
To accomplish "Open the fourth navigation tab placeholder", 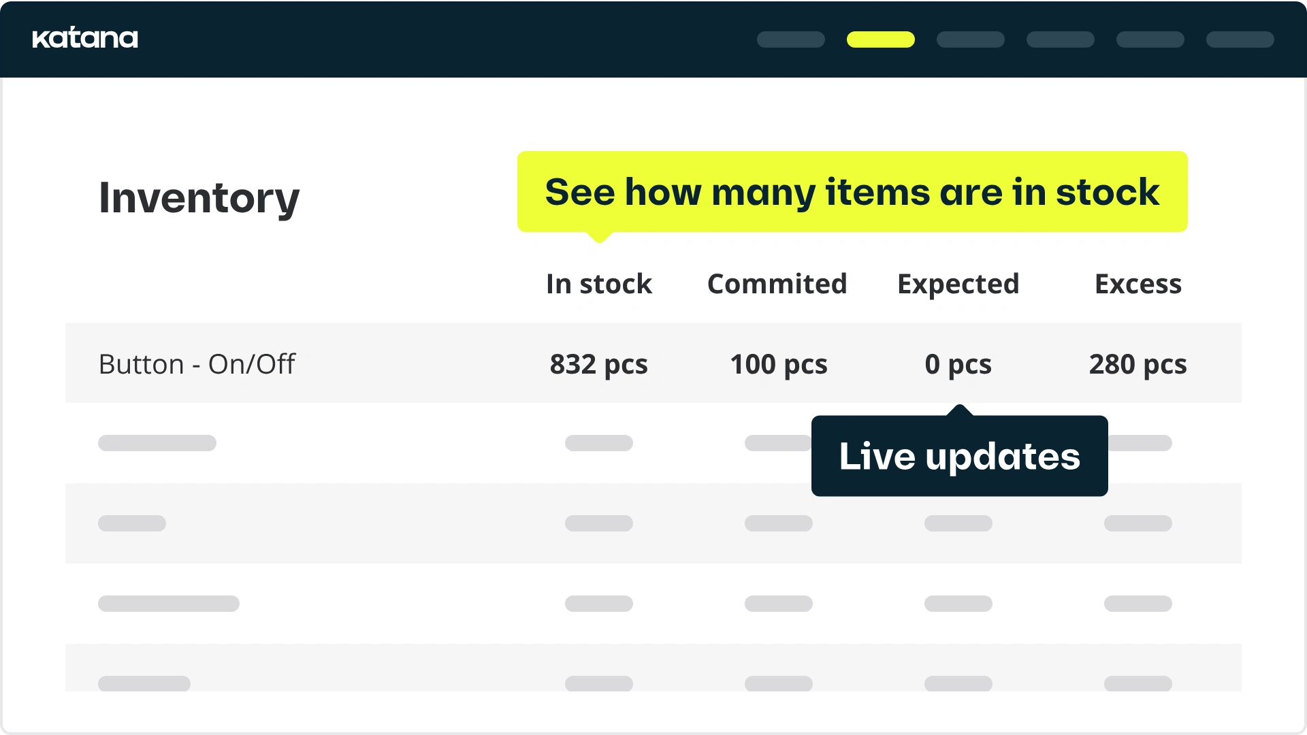I will point(1060,39).
